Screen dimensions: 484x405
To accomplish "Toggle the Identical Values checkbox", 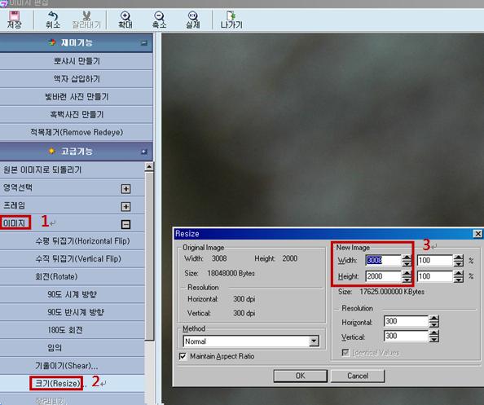I will pyautogui.click(x=345, y=352).
